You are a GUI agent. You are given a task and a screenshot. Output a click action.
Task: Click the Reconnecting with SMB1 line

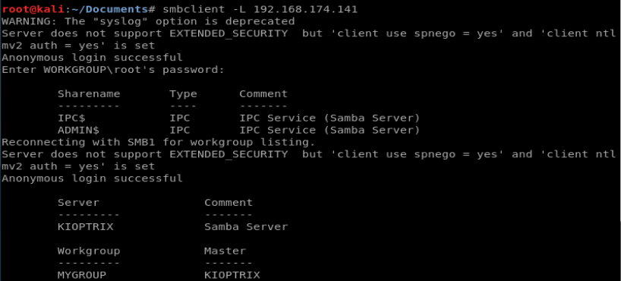coord(159,142)
